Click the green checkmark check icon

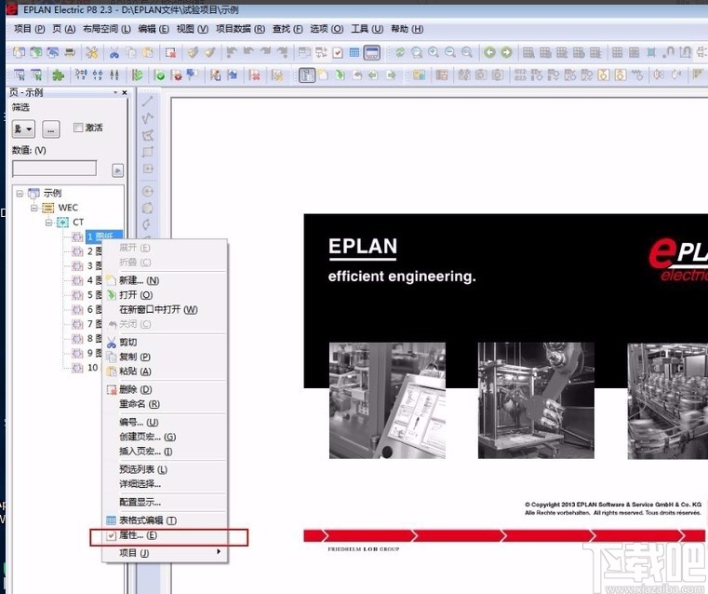[159, 75]
